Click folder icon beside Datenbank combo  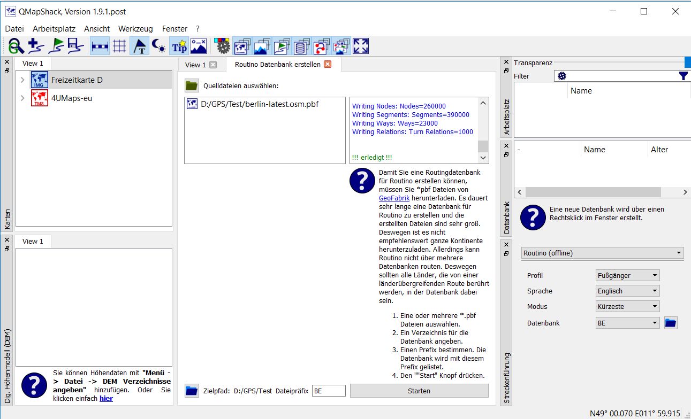pyautogui.click(x=671, y=323)
